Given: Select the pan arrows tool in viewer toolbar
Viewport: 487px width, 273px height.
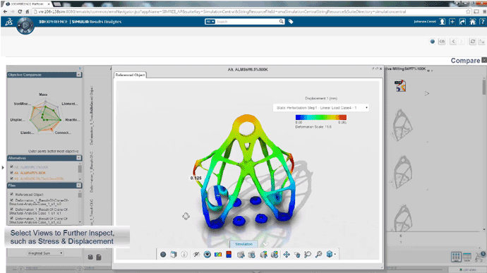Looking at the screenshot, I should 287,255.
